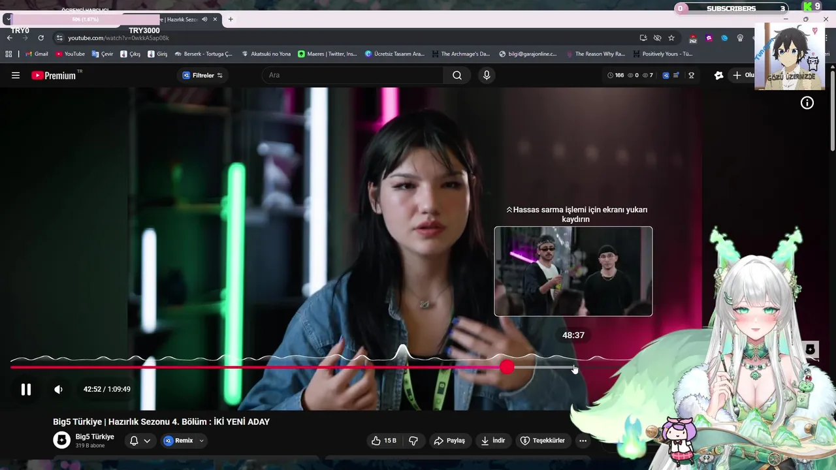Expand the Remix dropdown chevron
The height and width of the screenshot is (470, 836).
click(201, 441)
